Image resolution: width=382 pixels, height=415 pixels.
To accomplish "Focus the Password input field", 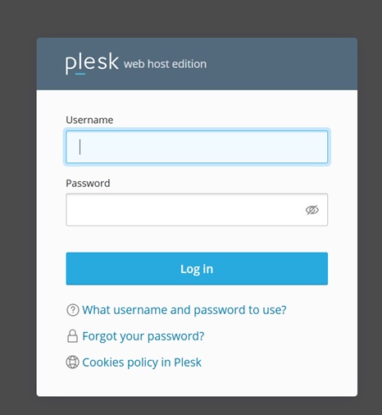I will (x=197, y=210).
